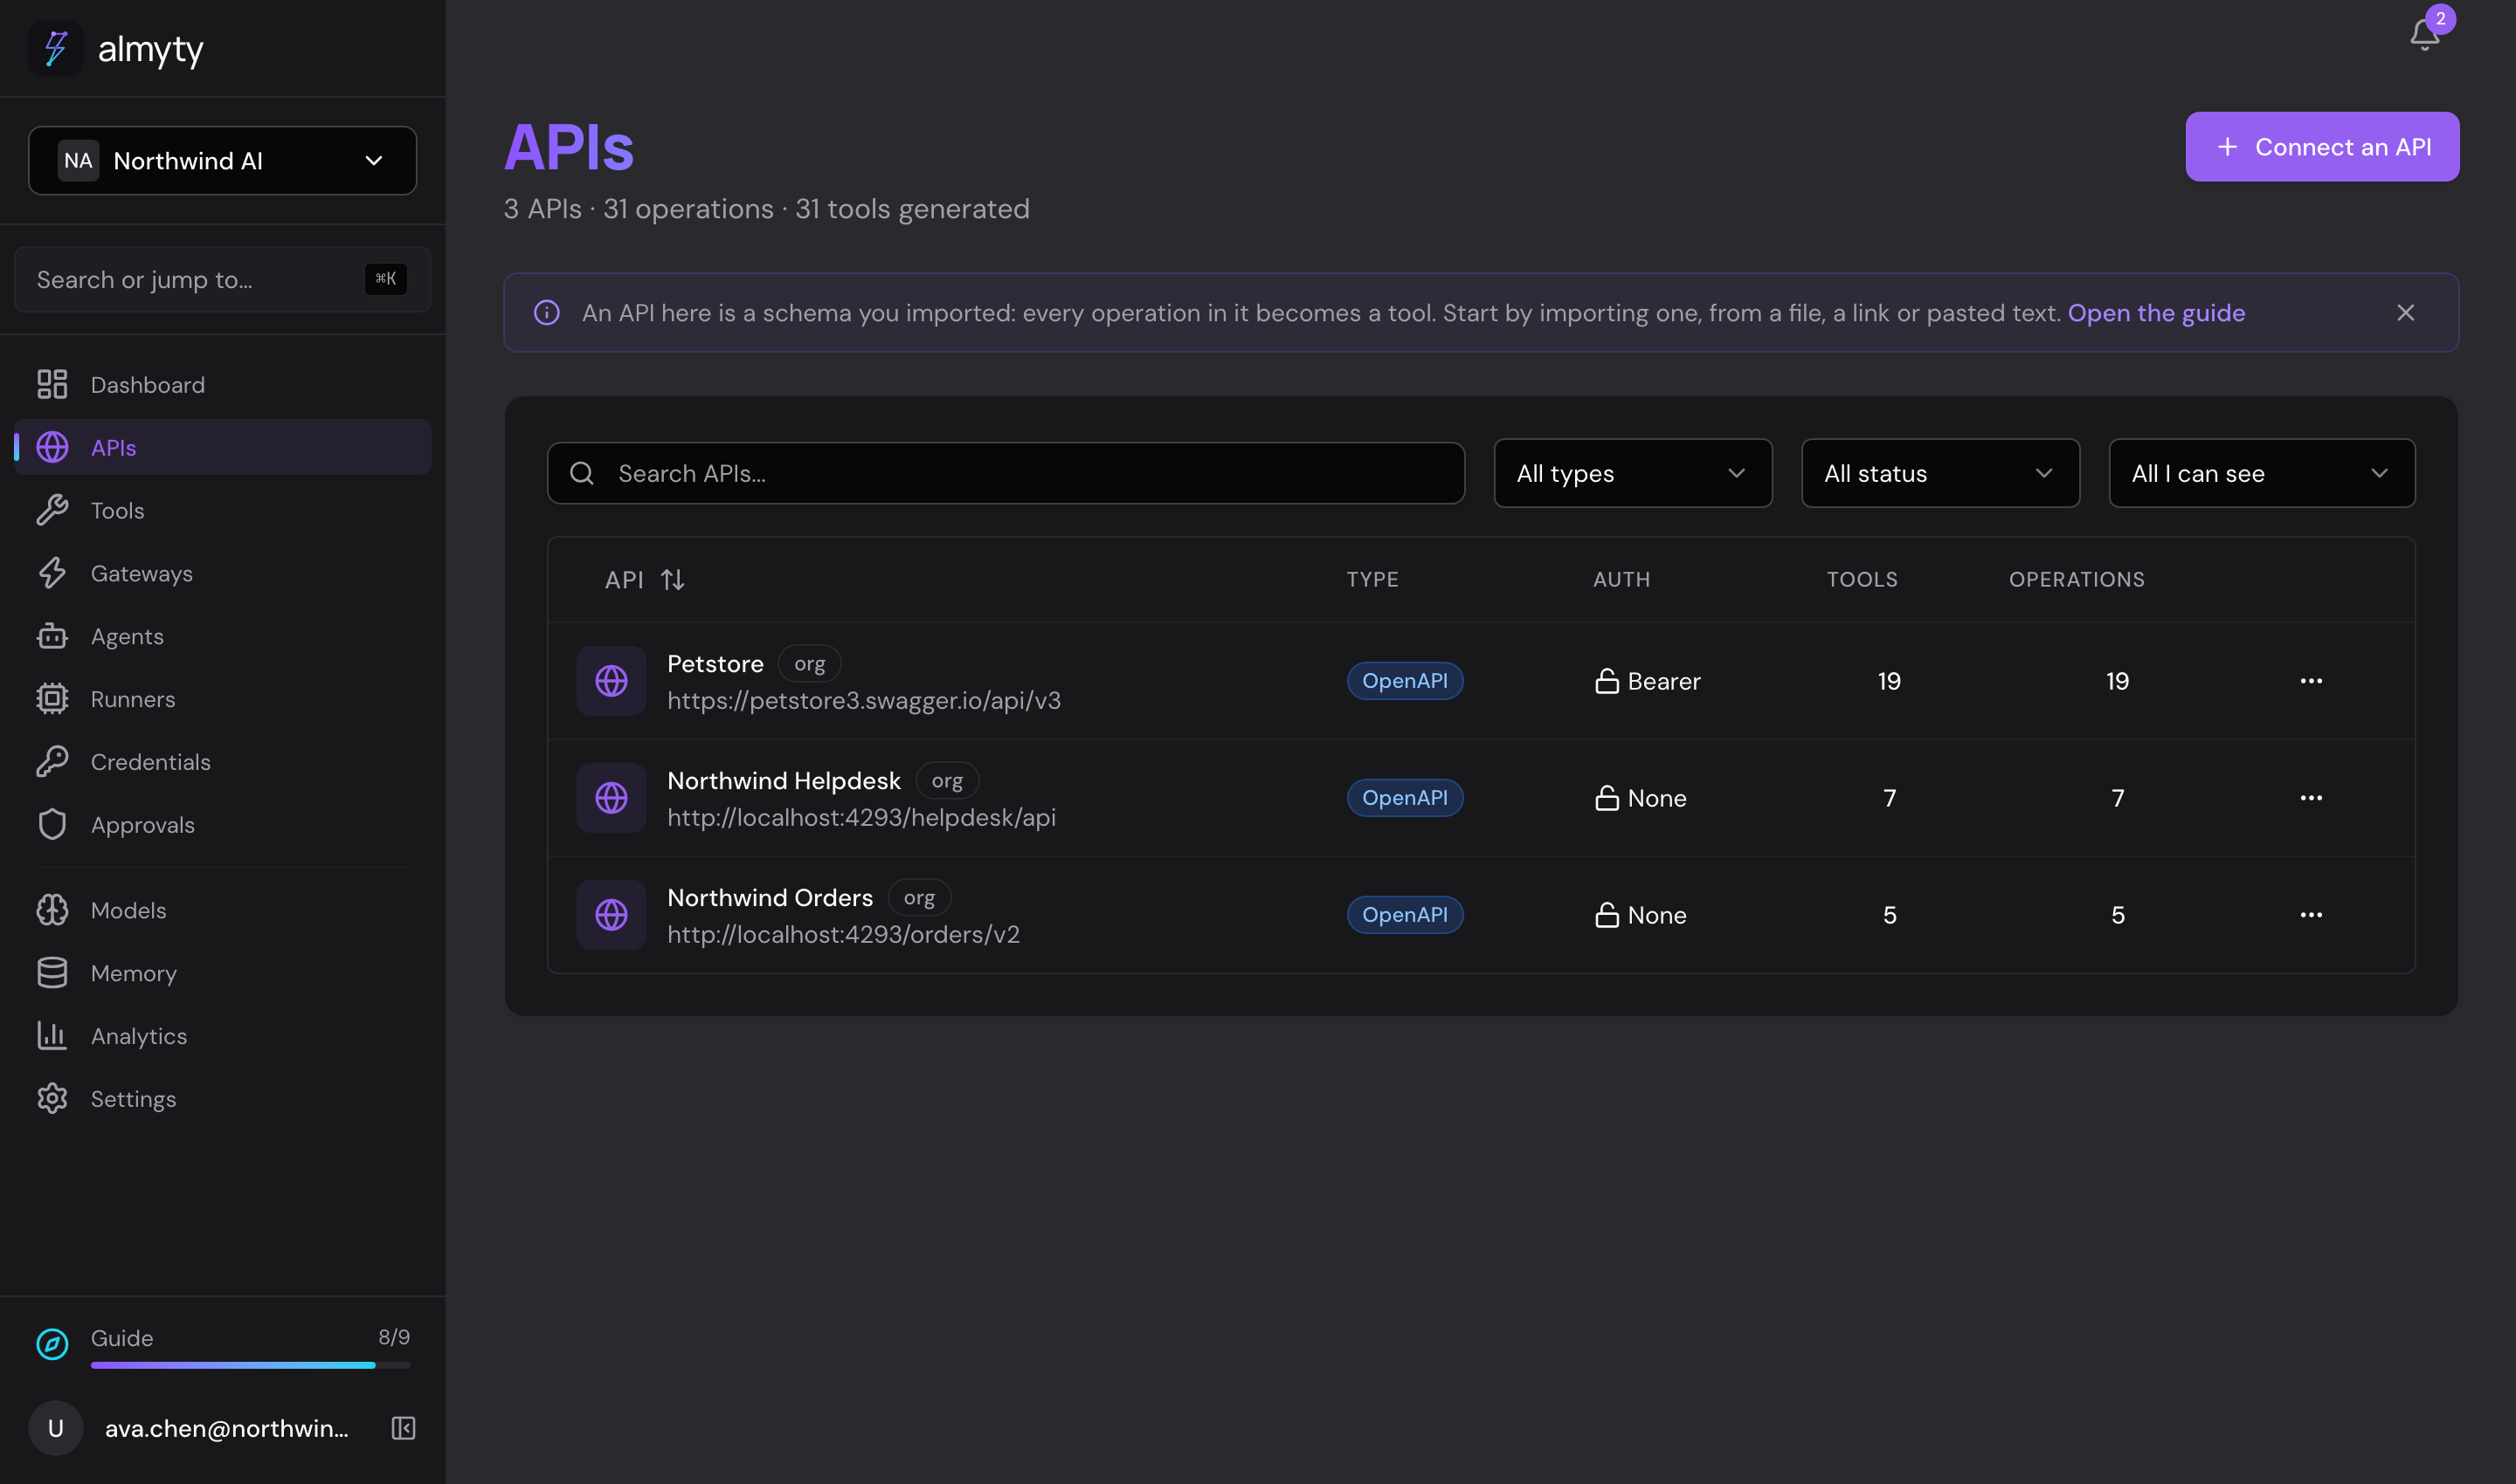Viewport: 2516px width, 1484px height.
Task: Open Settings in the sidebar
Action: click(x=222, y=1099)
